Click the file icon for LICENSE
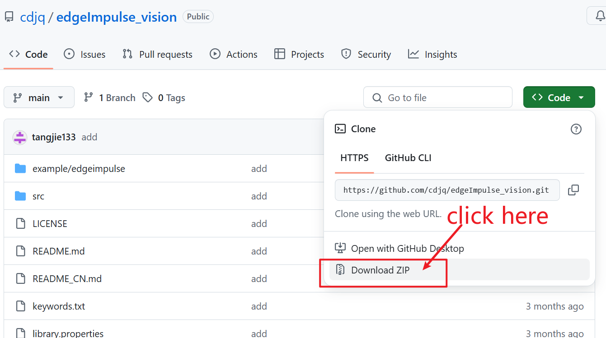This screenshot has width=606, height=338. (20, 224)
